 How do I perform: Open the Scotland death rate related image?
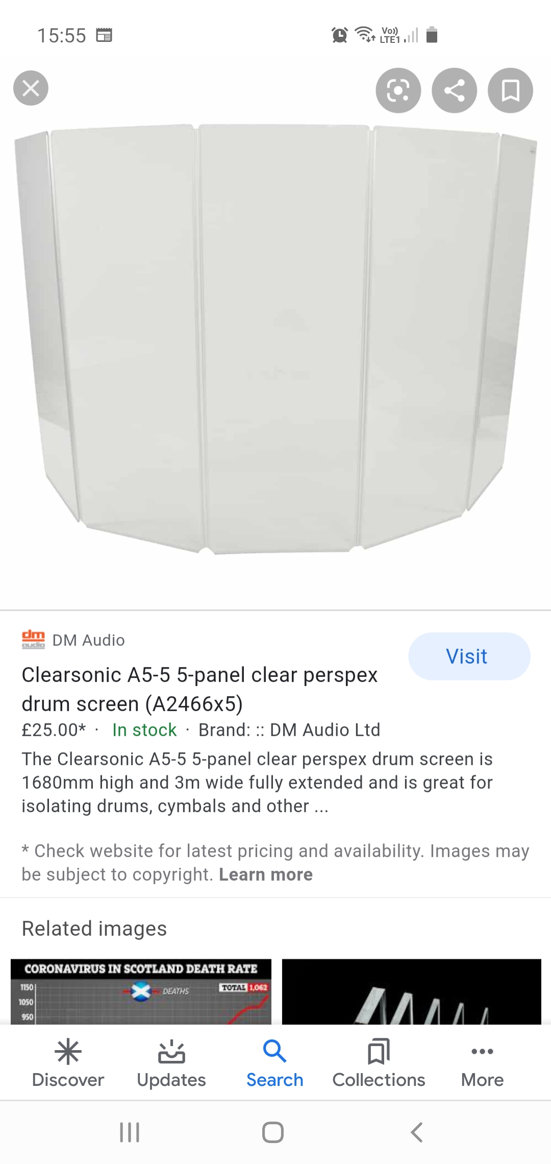(141, 991)
